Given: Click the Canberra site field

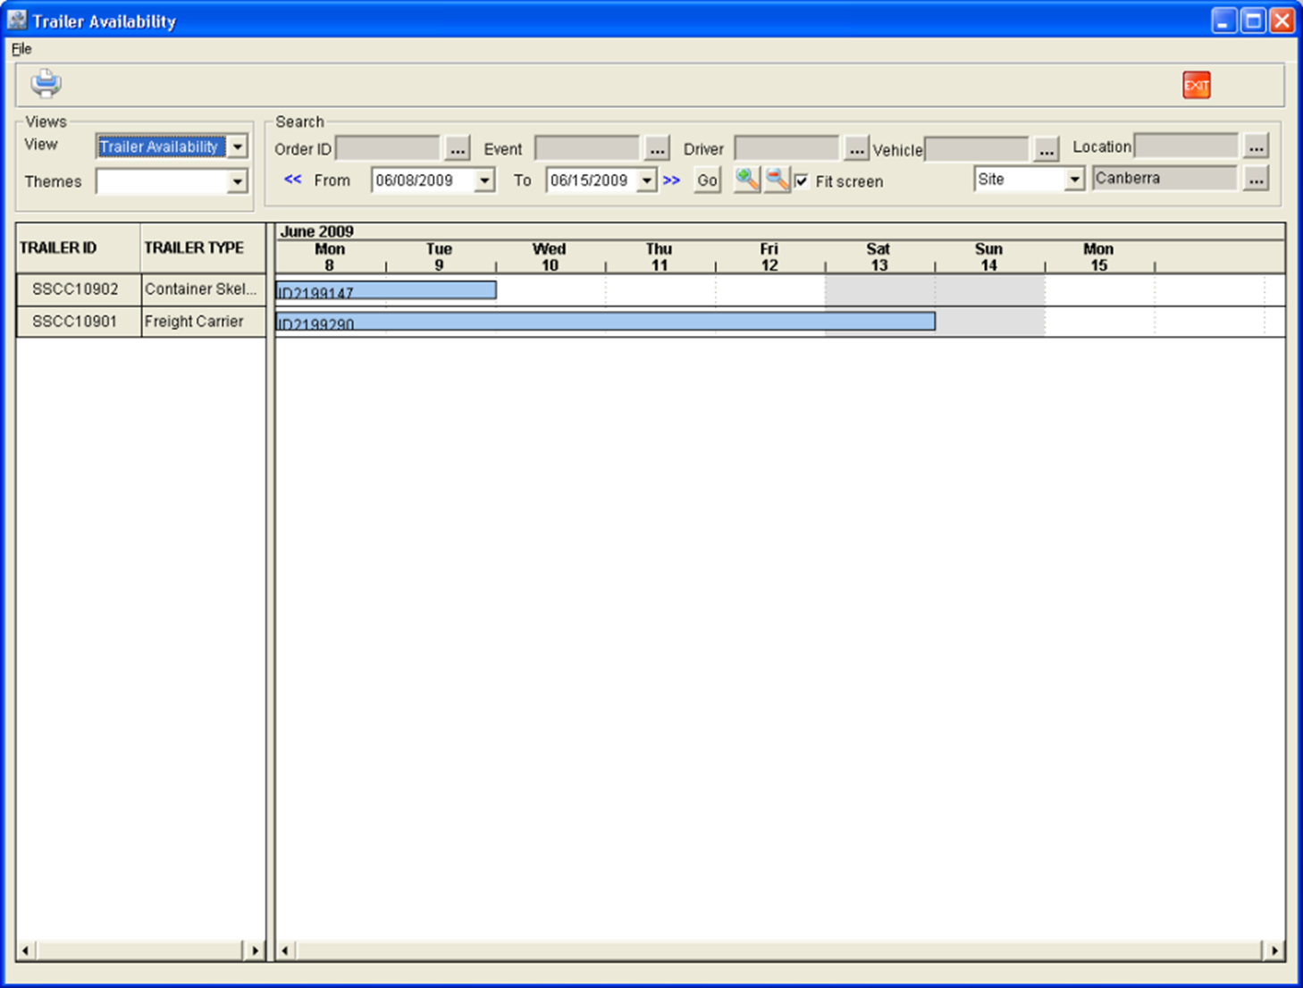Looking at the screenshot, I should point(1164,179).
